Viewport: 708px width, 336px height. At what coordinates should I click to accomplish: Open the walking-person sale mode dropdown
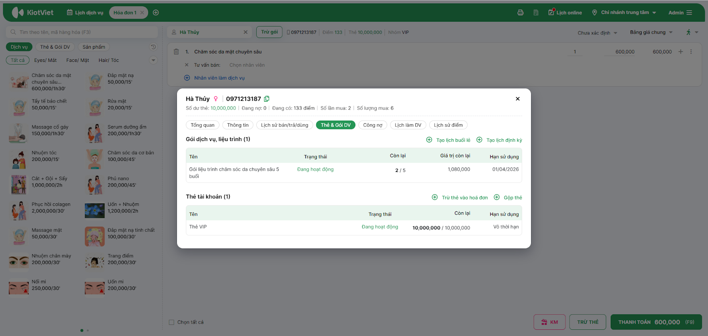pyautogui.click(x=692, y=32)
